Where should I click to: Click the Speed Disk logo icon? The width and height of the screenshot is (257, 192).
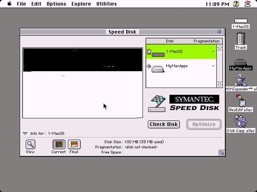(157, 103)
